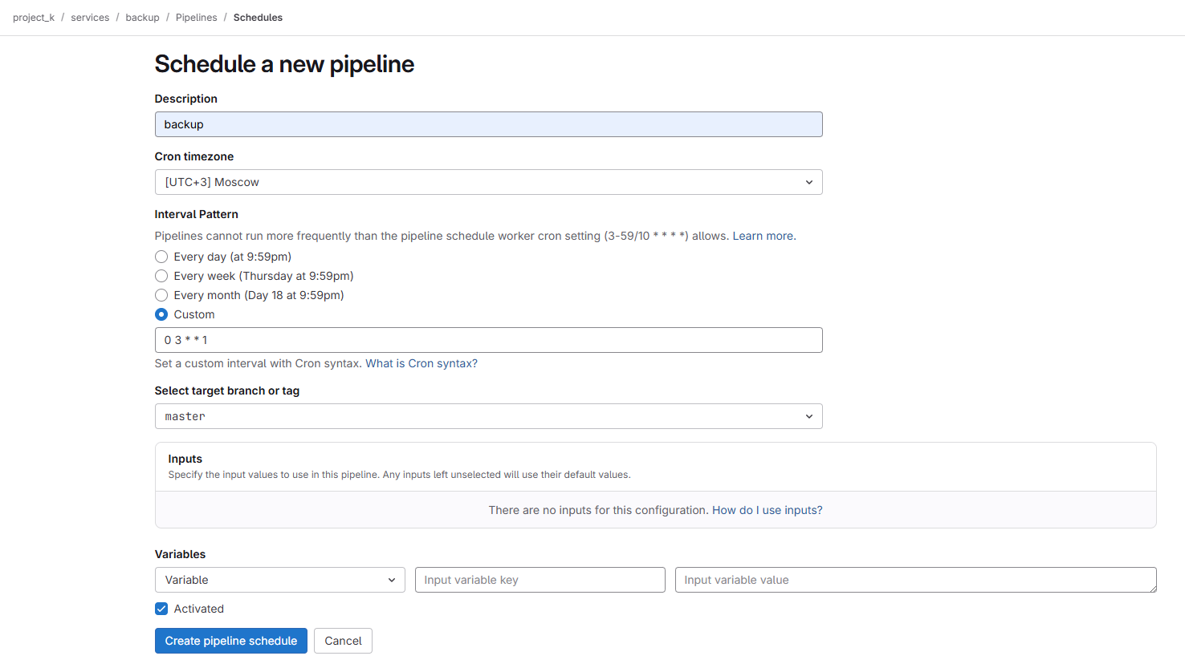Open Pipelines in the breadcrumb
The width and height of the screenshot is (1185, 664).
[196, 18]
